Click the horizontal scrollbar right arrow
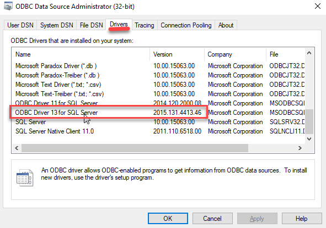 tap(300, 148)
